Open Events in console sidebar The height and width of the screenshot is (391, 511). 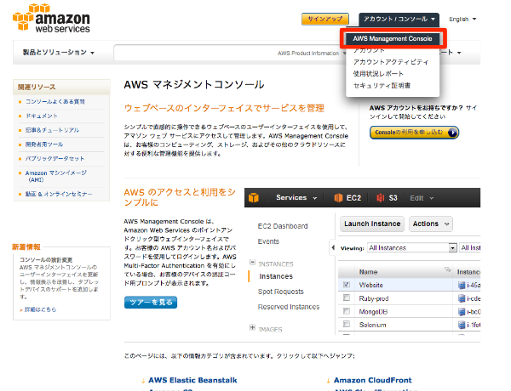[268, 241]
